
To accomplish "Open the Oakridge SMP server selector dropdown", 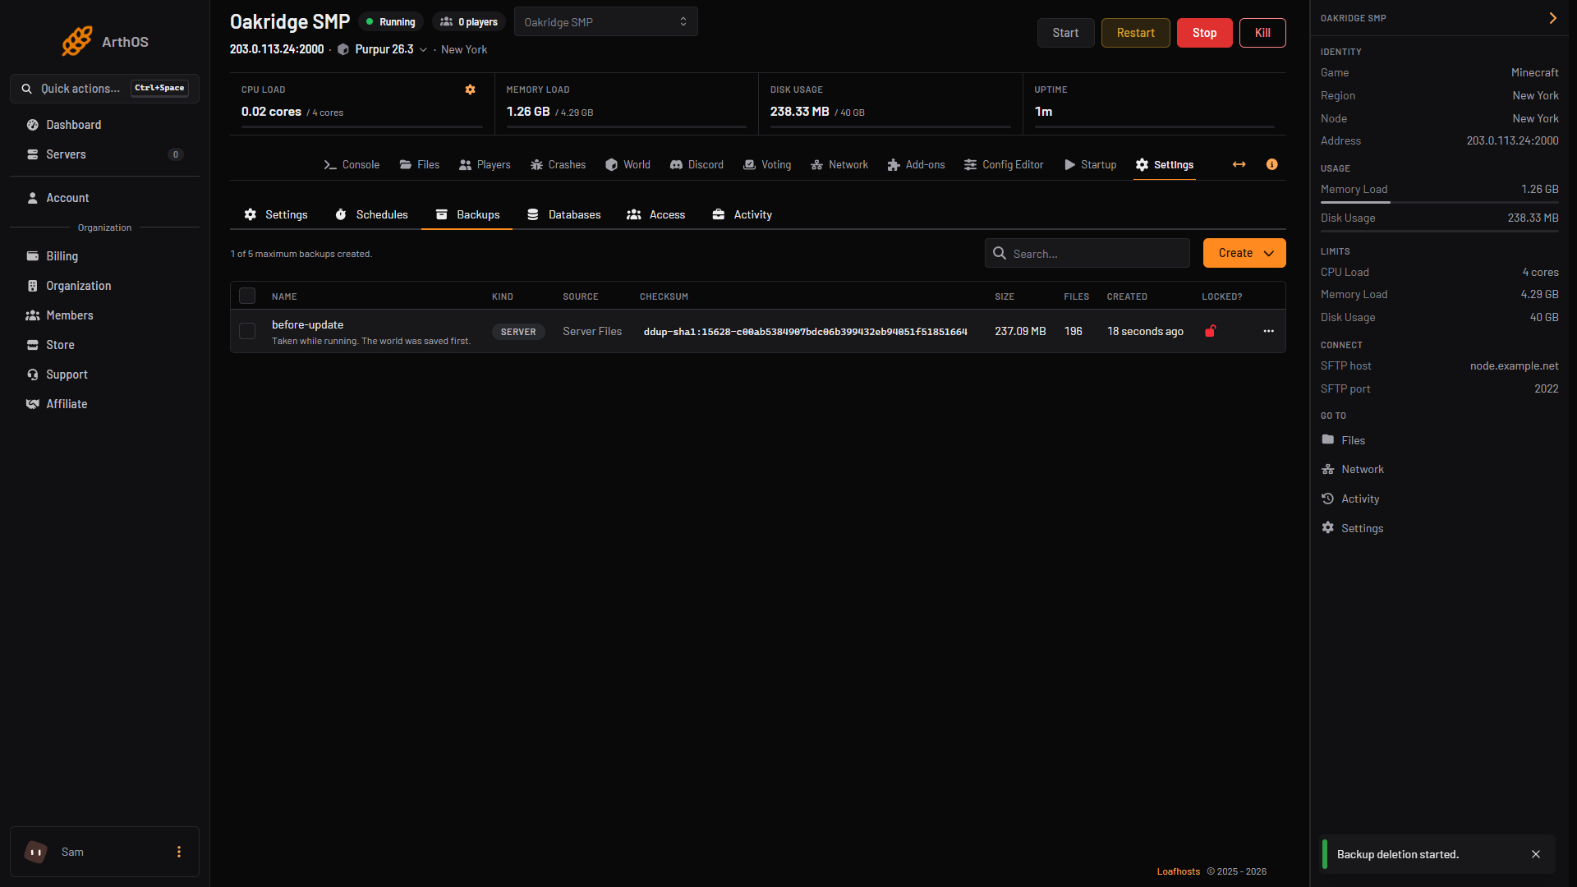I will (605, 22).
